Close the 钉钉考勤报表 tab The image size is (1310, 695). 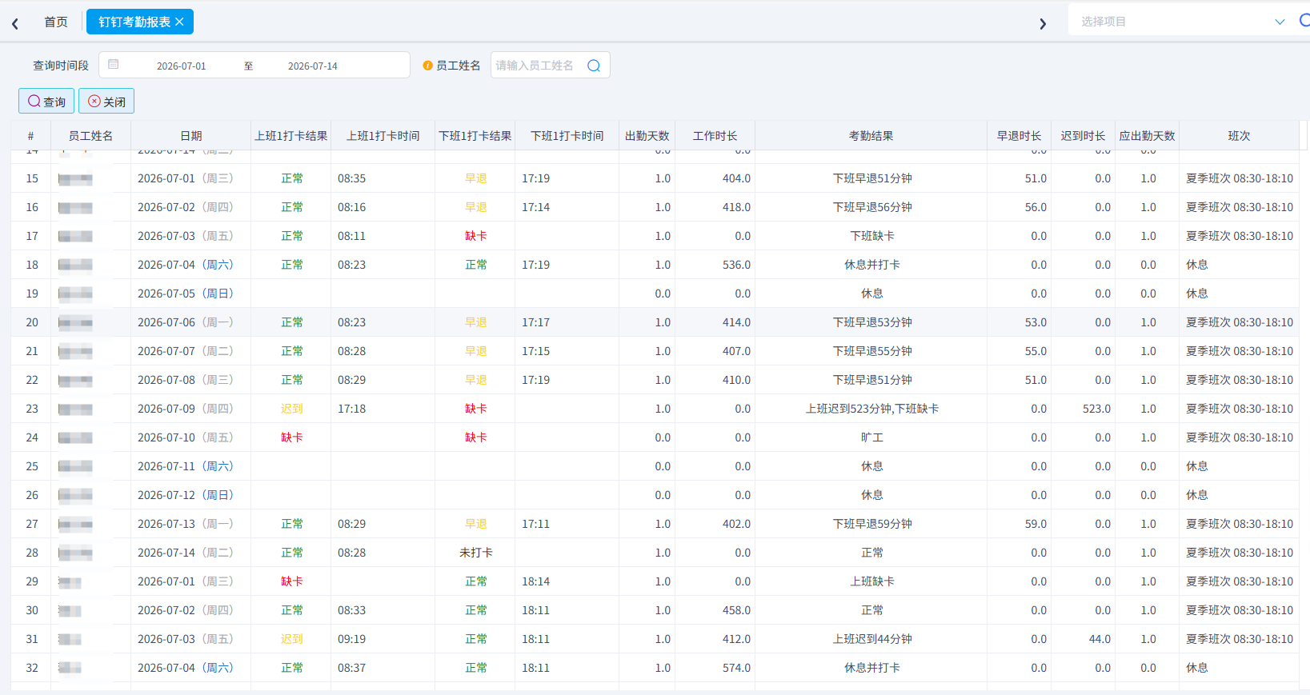point(179,22)
